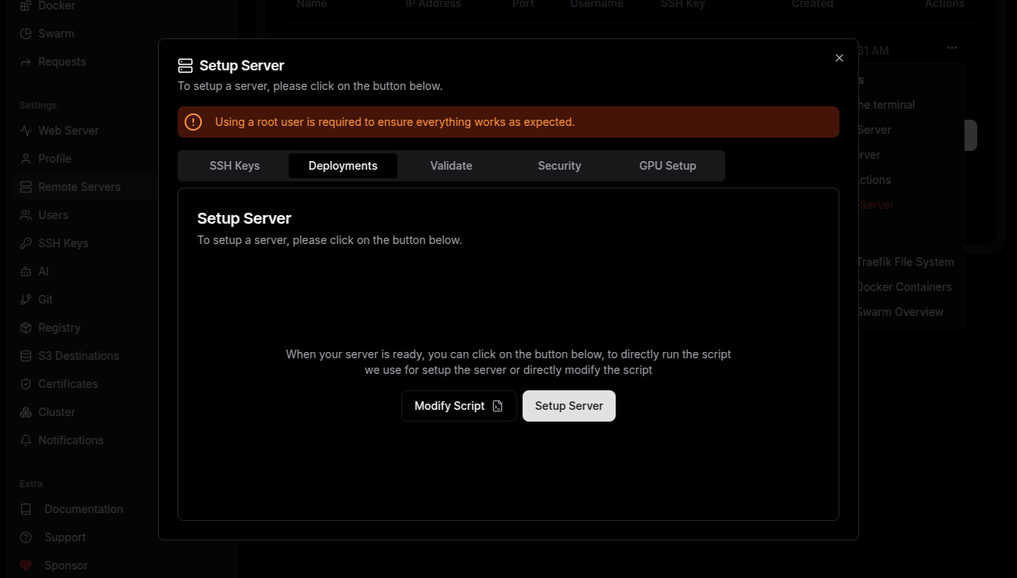
Task: Open the actions ellipsis menu
Action: (x=951, y=48)
